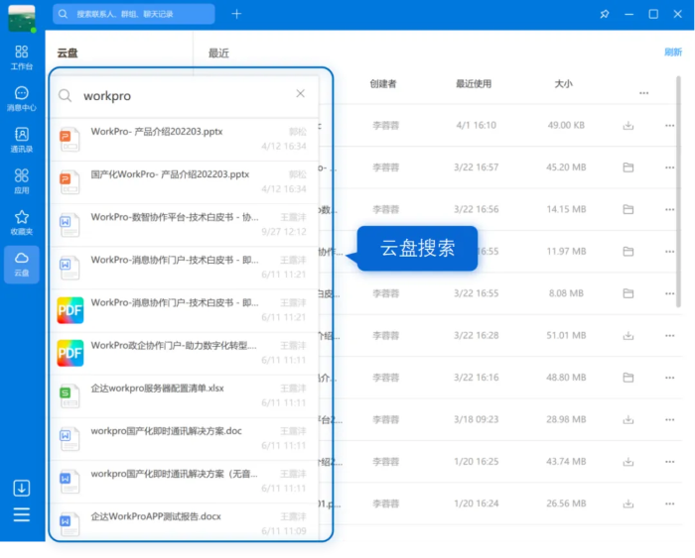Click the 云盘 panel heading
The height and width of the screenshot is (558, 695).
(x=68, y=54)
